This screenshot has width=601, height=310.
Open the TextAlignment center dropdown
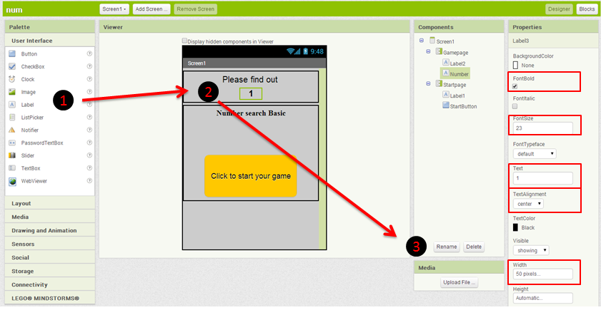coord(528,204)
